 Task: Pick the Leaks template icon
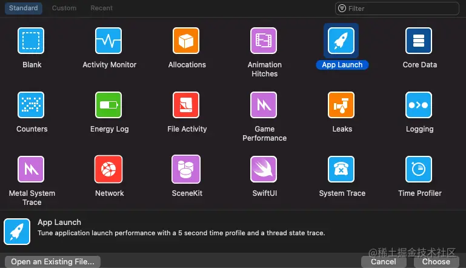tap(341, 105)
